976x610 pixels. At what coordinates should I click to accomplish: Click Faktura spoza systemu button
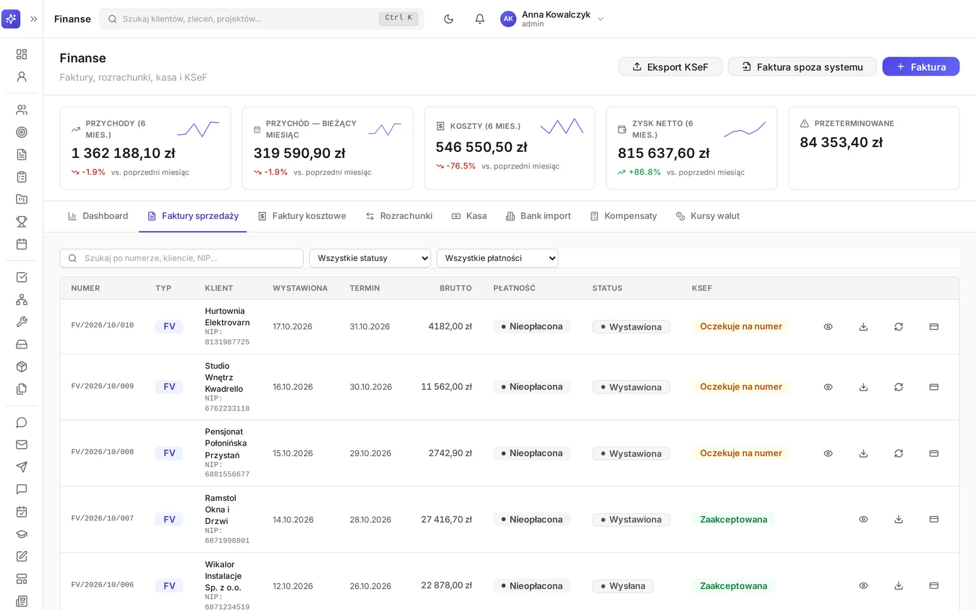(x=802, y=66)
